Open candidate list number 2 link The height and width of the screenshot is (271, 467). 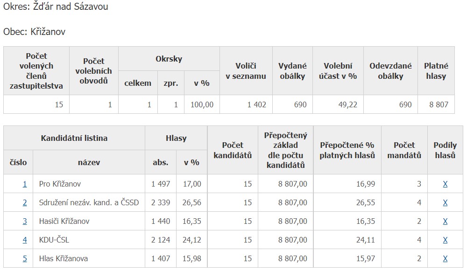pyautogui.click(x=25, y=203)
